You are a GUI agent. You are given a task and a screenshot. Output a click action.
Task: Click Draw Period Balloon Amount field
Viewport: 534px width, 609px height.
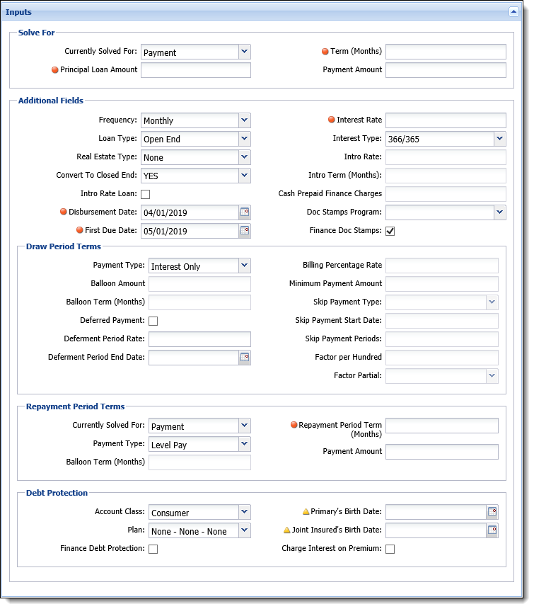pos(199,284)
